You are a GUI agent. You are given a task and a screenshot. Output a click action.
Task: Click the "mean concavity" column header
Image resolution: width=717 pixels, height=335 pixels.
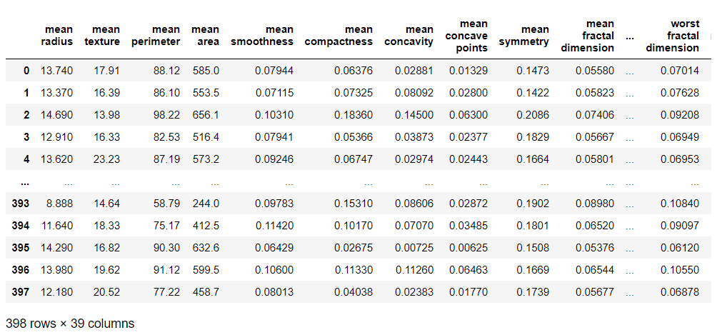point(408,36)
